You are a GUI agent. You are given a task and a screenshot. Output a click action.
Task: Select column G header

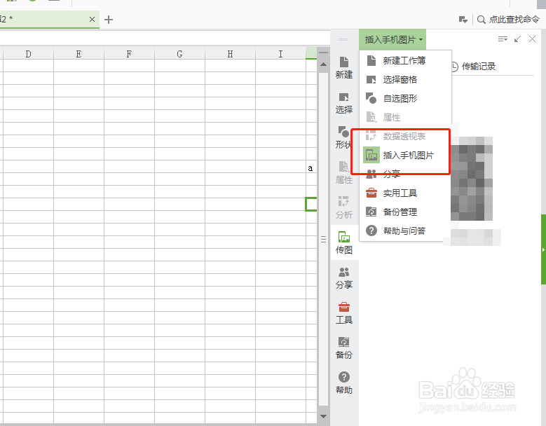[179, 54]
